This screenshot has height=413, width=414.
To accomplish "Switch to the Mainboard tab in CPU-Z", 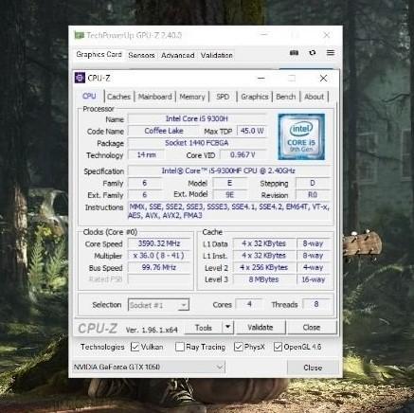I will [x=155, y=97].
